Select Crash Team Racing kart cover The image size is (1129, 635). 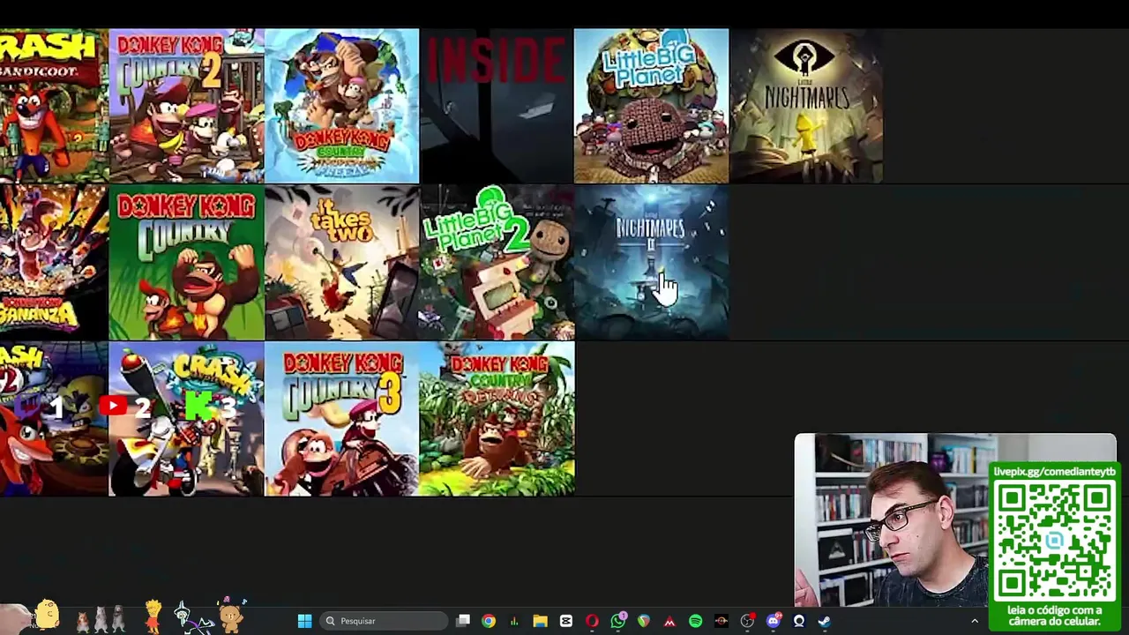(186, 419)
